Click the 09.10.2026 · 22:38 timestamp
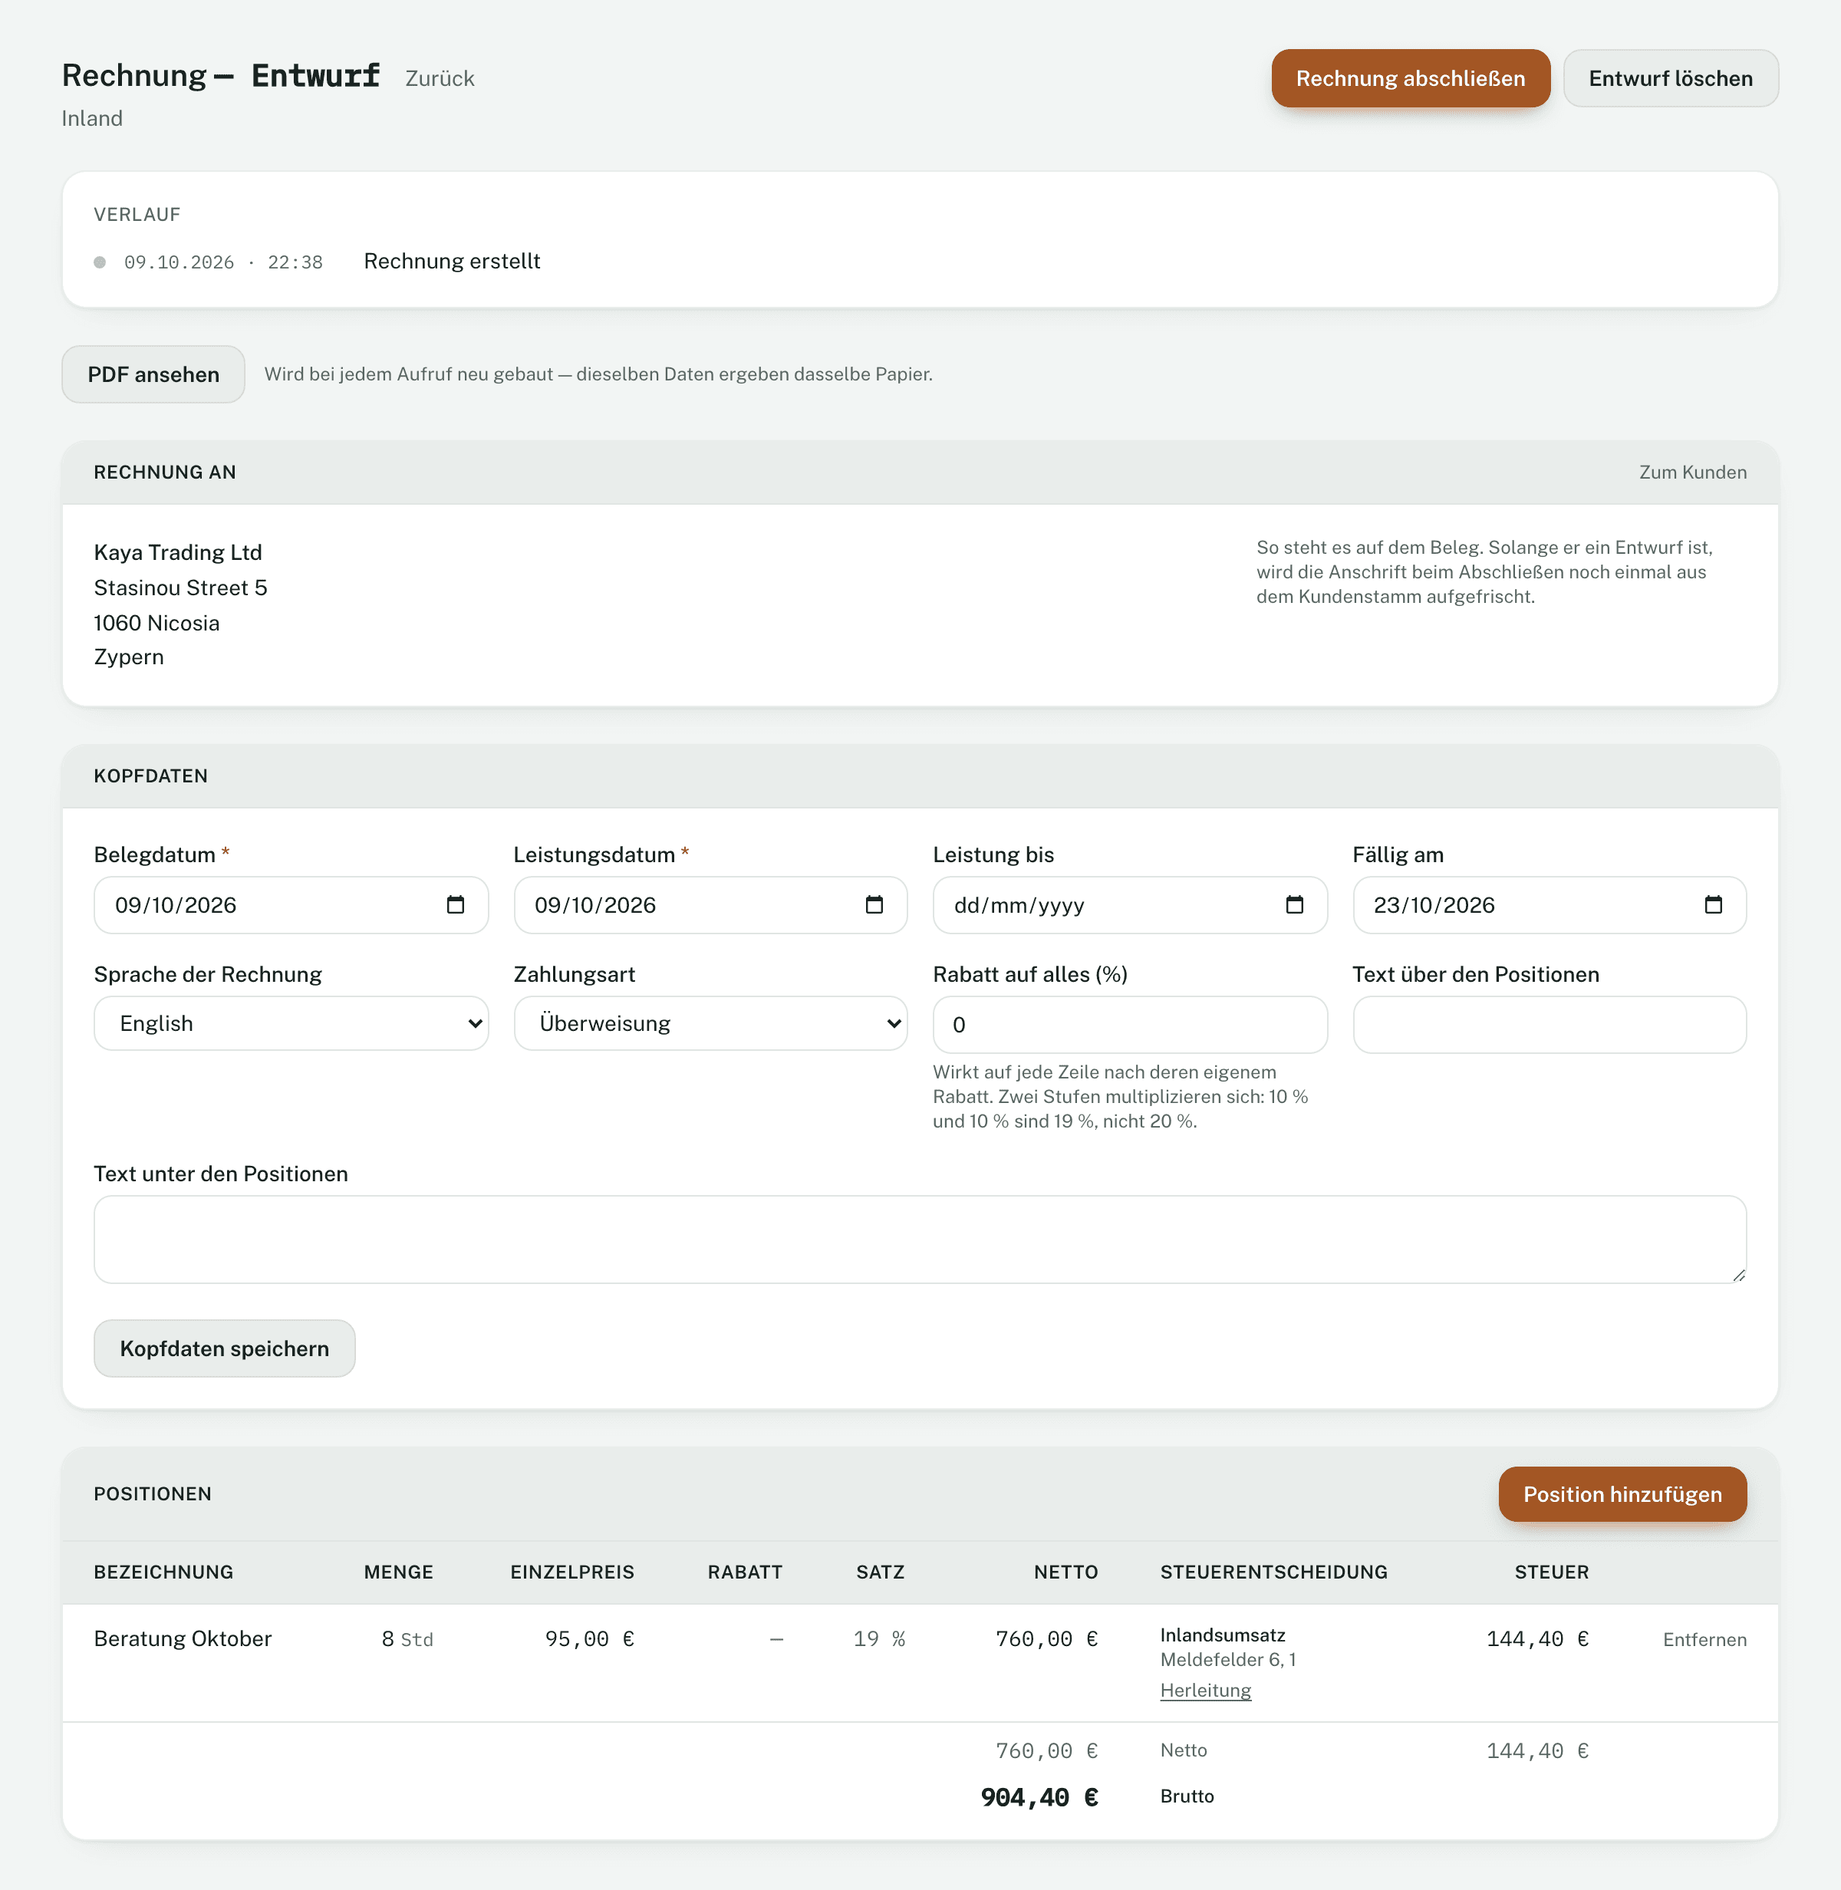 (x=223, y=262)
